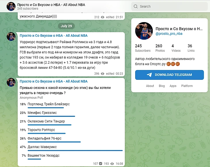Open the 'edited 00:23' timestamp
The image size is (210, 167).
pyautogui.click(x=114, y=74)
